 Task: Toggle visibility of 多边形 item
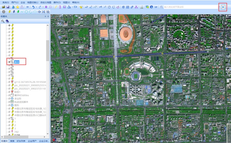[9, 98]
